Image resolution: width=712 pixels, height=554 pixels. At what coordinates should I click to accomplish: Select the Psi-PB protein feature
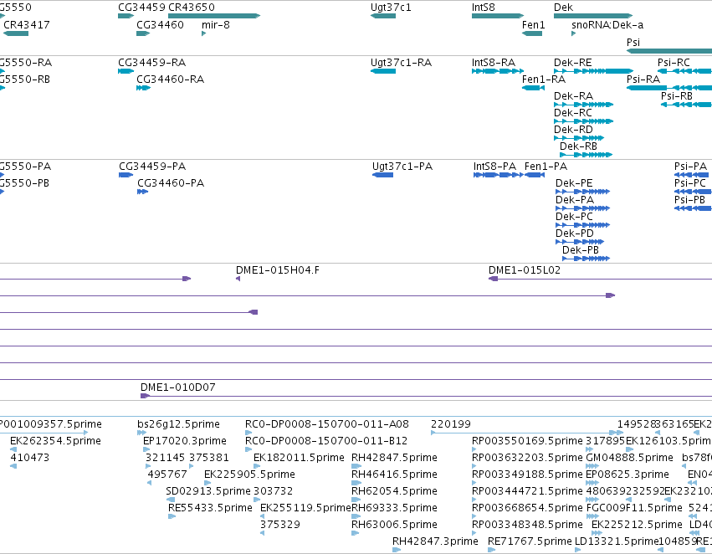(693, 208)
